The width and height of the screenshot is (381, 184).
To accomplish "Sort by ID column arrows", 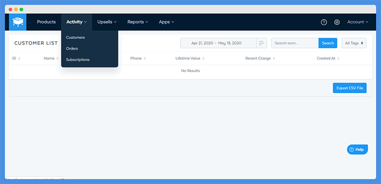I will point(19,59).
